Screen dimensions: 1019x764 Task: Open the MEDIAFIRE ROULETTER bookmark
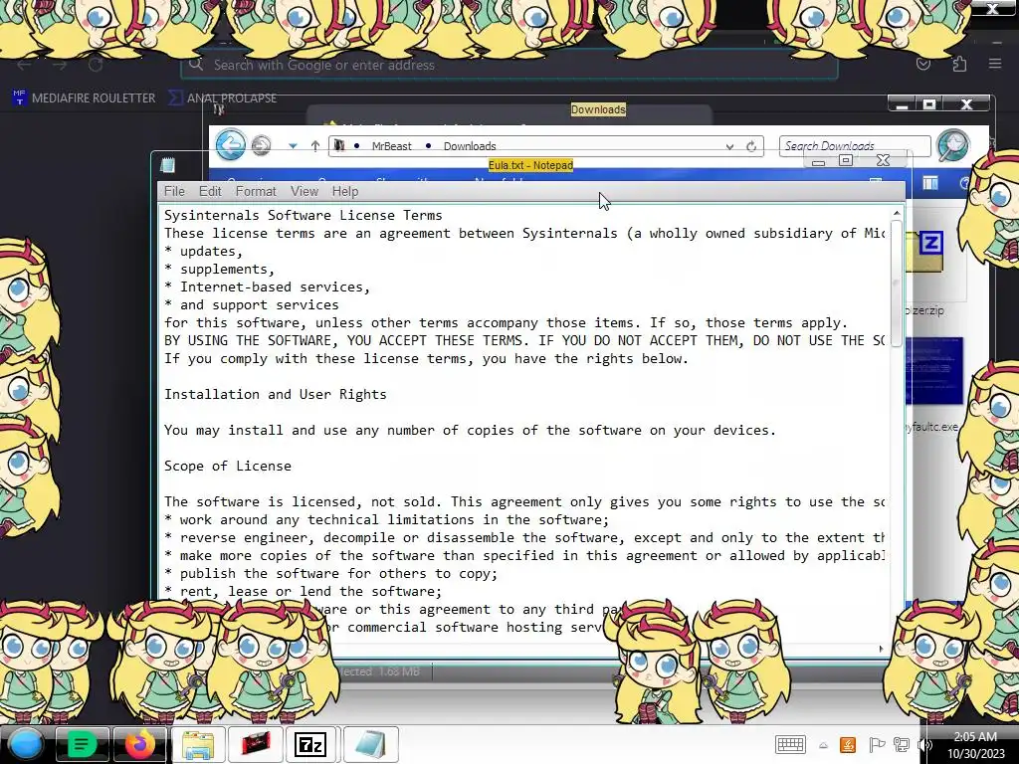pyautogui.click(x=84, y=98)
